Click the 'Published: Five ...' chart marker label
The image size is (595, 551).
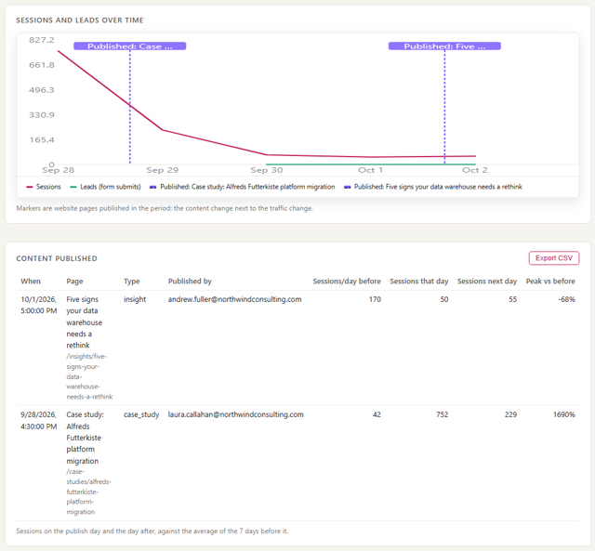coord(444,46)
